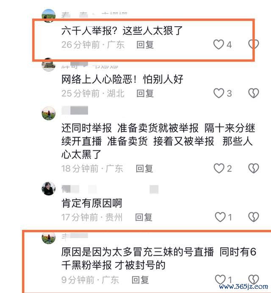Tap broken heart on the 贵州 comment
This screenshot has height=293, width=271.
point(254,217)
